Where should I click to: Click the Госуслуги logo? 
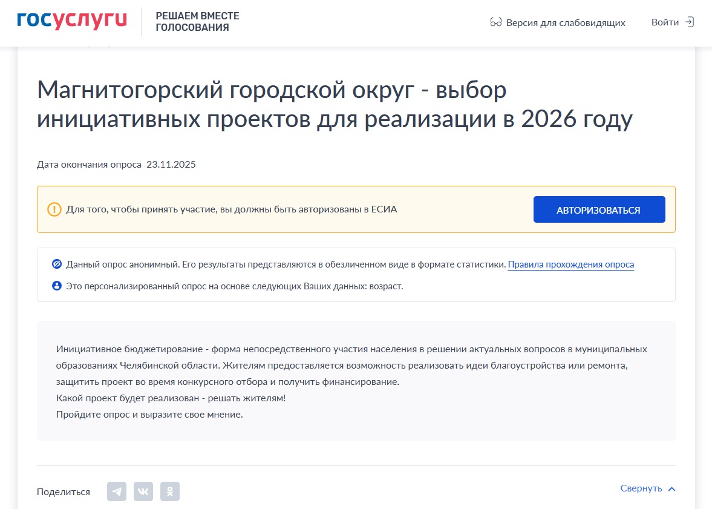pos(72,21)
